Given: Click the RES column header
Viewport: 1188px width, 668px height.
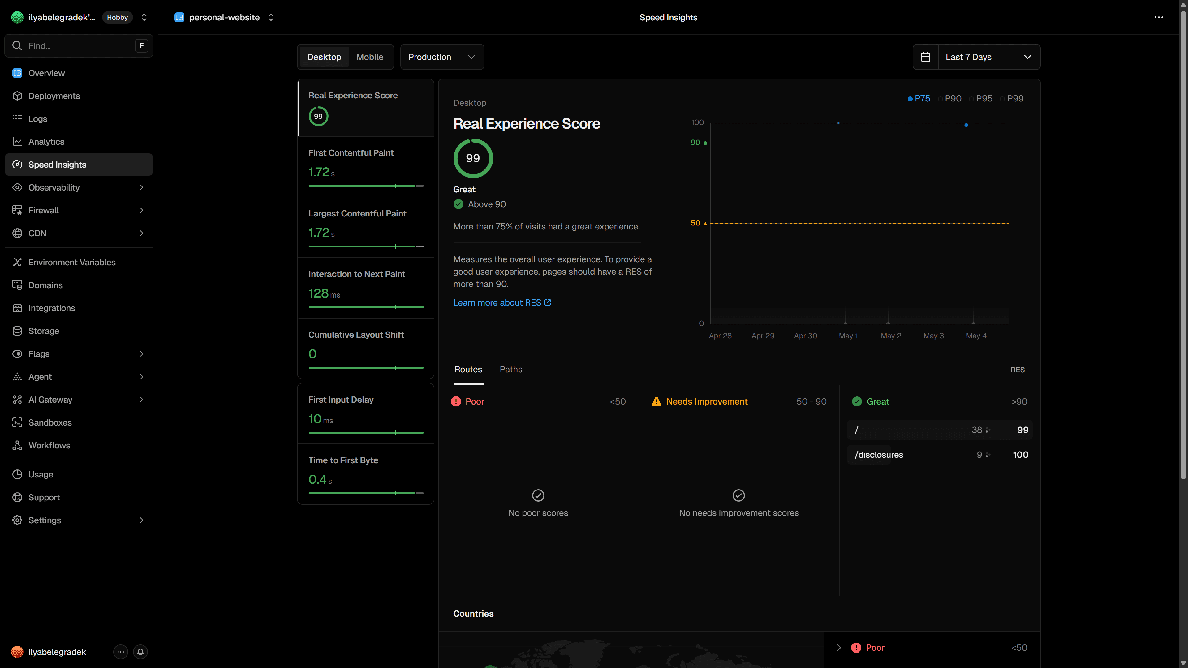Looking at the screenshot, I should tap(1017, 370).
